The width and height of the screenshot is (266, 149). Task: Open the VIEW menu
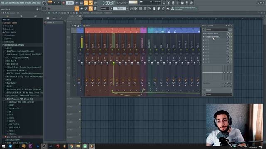pos(22,3)
